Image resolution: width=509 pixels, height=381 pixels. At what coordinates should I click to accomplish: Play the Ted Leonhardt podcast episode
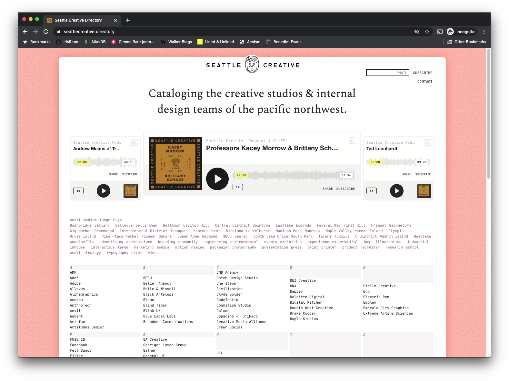click(397, 191)
